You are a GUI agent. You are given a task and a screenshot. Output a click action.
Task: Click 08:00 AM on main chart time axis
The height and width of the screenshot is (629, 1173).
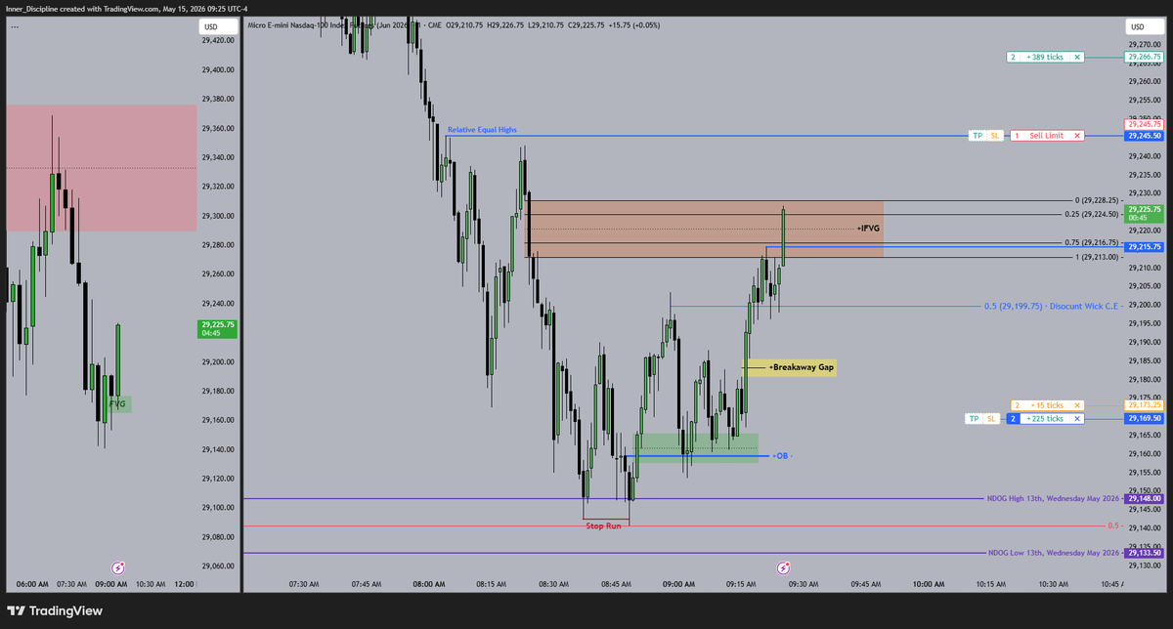click(x=429, y=584)
